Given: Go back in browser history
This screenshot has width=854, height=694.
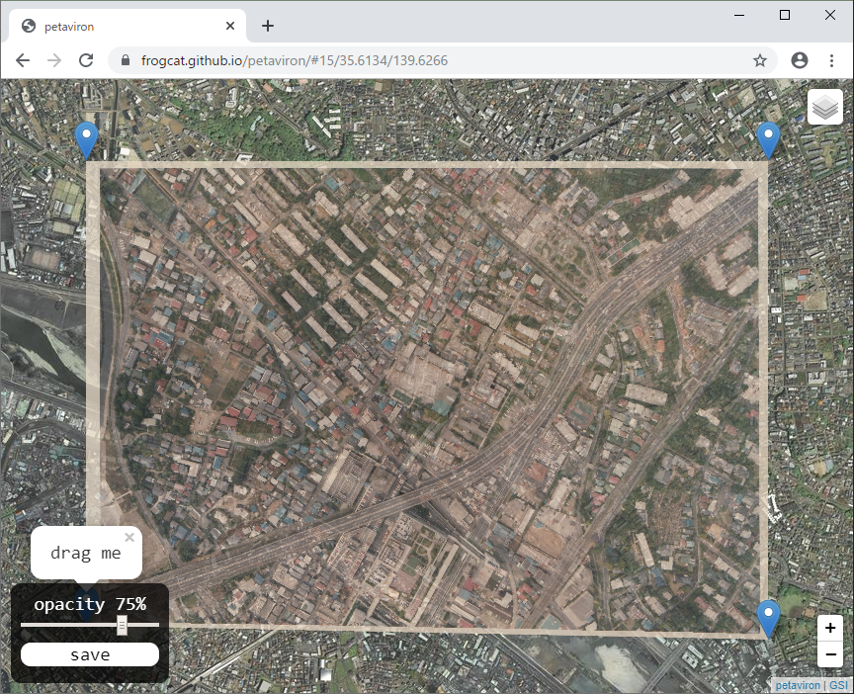Looking at the screenshot, I should coord(23,60).
